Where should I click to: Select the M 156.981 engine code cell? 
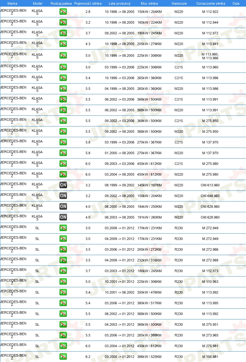pyautogui.click(x=210, y=357)
